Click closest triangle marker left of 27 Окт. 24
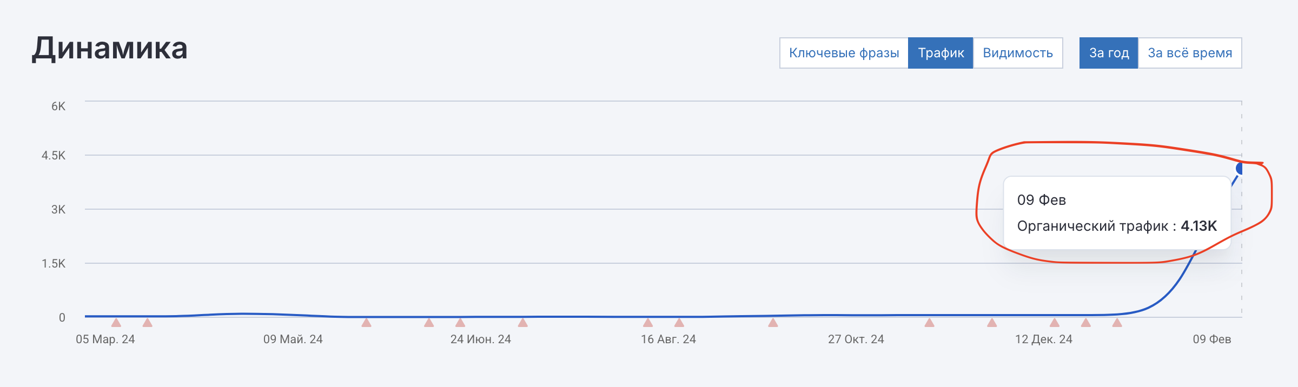This screenshot has width=1298, height=387. click(x=773, y=323)
